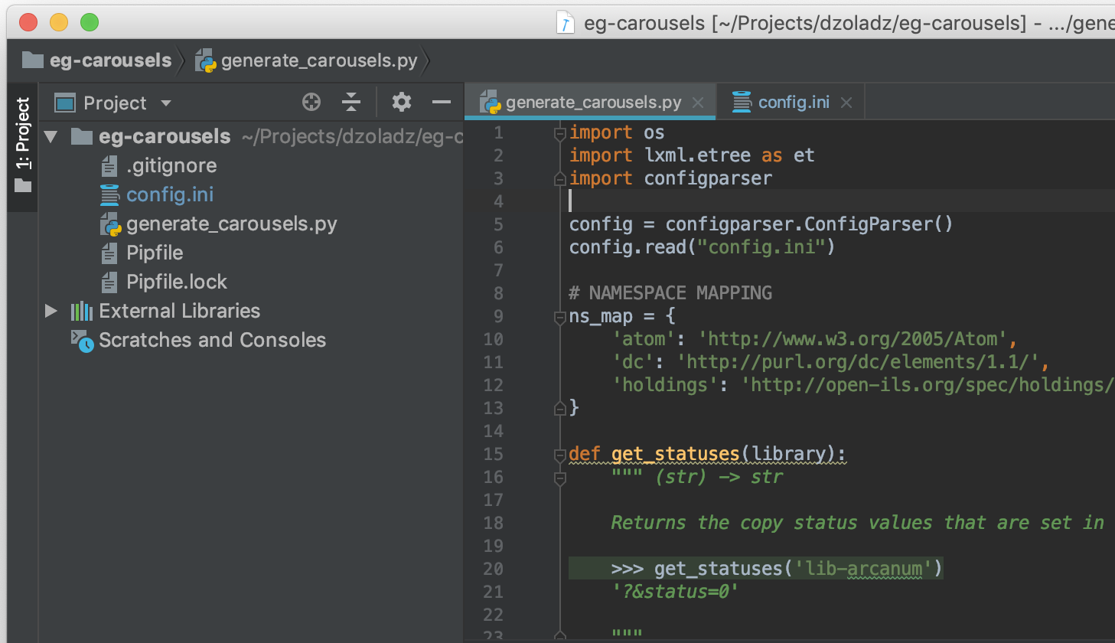Collapse all with the Project panel icon

pyautogui.click(x=351, y=102)
